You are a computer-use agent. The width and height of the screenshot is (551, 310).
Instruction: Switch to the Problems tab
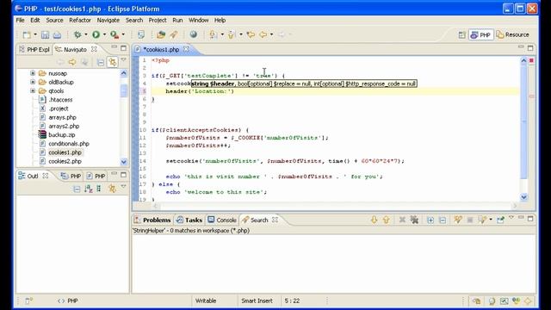pos(152,220)
